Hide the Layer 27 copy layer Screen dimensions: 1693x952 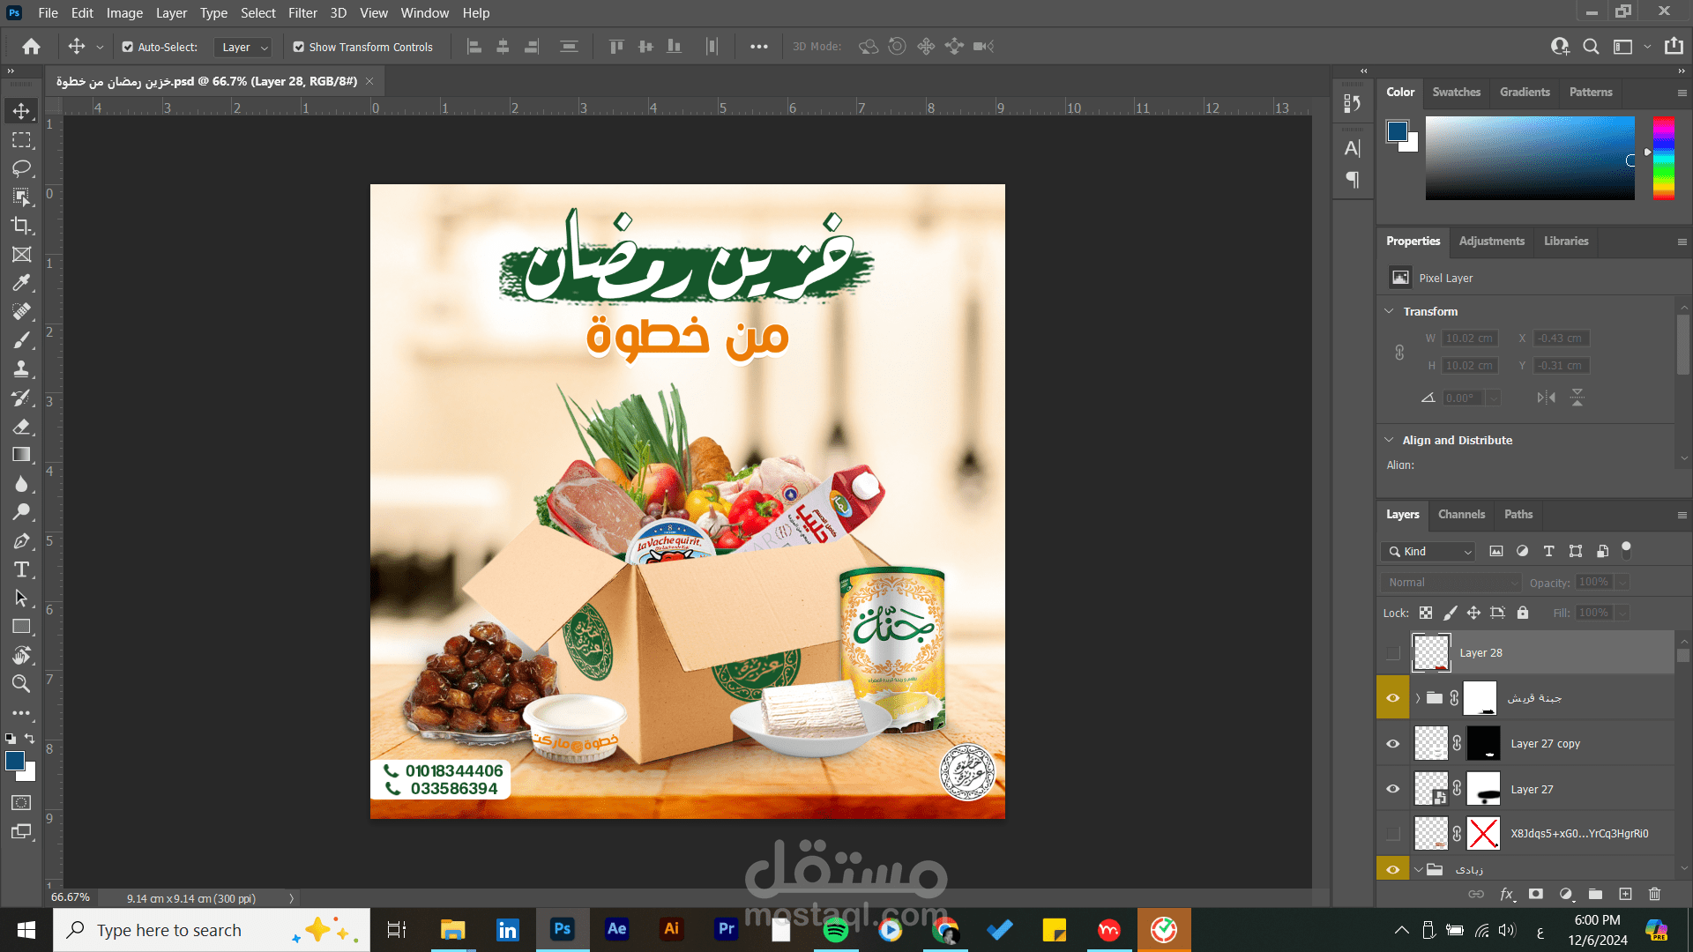1392,743
